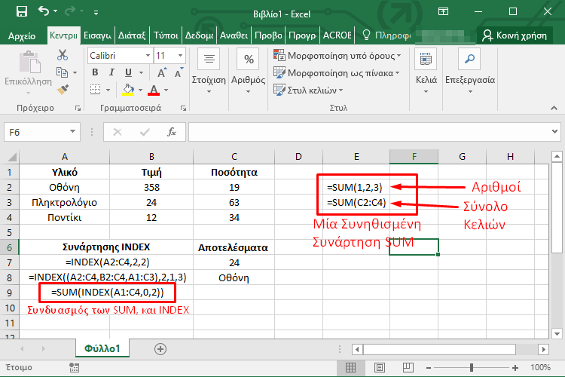Toggle Italic formatting
Image resolution: width=565 pixels, height=377 pixels.
pos(111,72)
